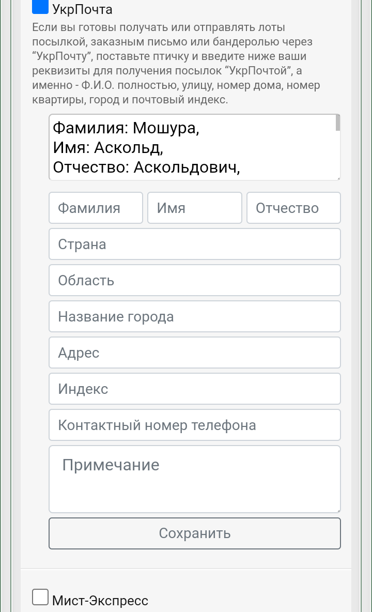Click the УкрПочта label text
372x612 pixels.
[x=82, y=9]
